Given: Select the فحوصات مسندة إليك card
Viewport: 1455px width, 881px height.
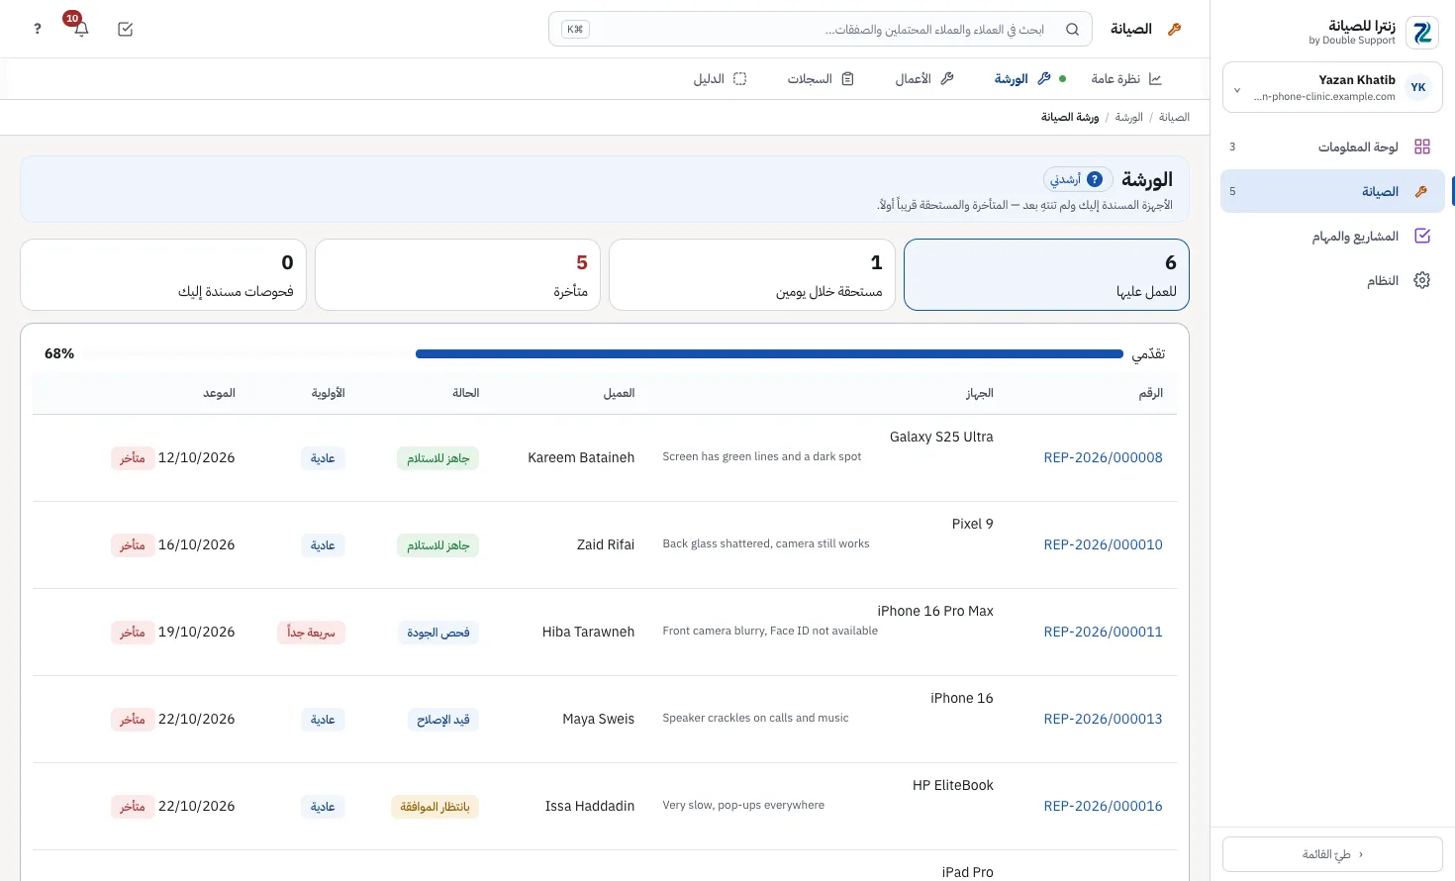Looking at the screenshot, I should 163,274.
